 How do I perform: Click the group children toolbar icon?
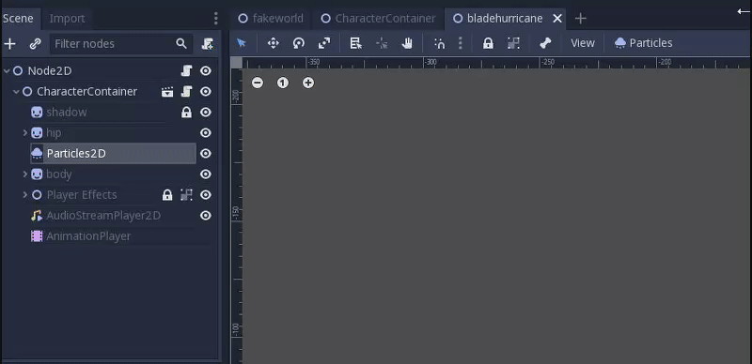[x=513, y=43]
